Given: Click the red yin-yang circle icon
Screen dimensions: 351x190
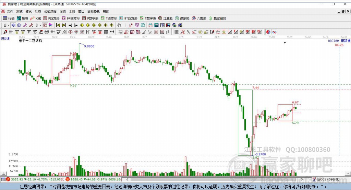Looking at the screenshot, I should [x=268, y=32].
